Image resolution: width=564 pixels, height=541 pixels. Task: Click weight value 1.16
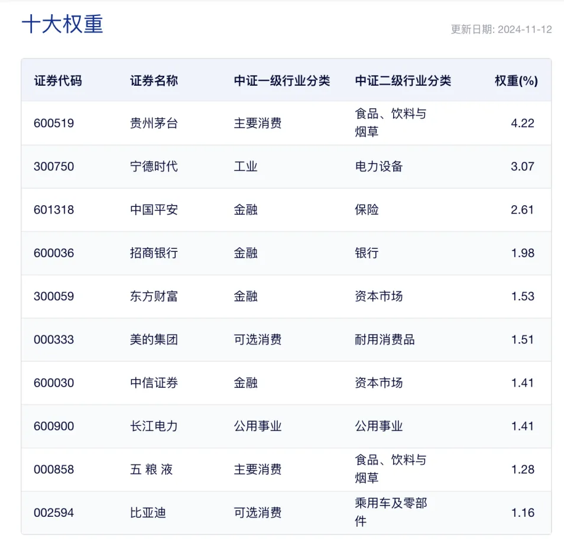click(x=523, y=513)
